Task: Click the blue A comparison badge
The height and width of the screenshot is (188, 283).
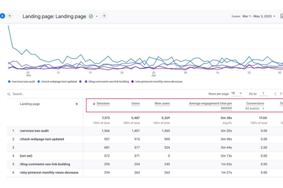Action: coord(2,16)
